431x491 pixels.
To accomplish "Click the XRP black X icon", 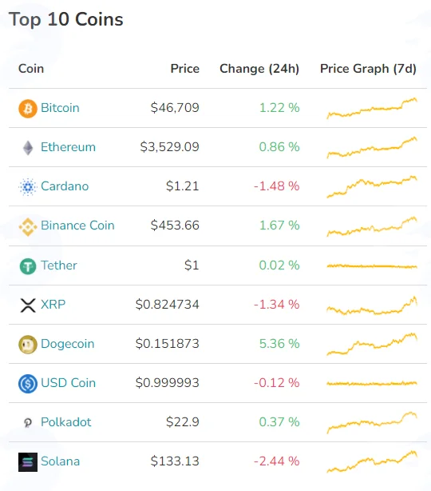I will [x=28, y=305].
